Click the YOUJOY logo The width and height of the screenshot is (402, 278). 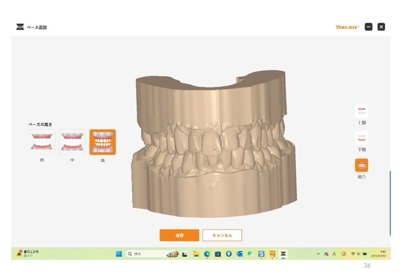click(x=347, y=27)
